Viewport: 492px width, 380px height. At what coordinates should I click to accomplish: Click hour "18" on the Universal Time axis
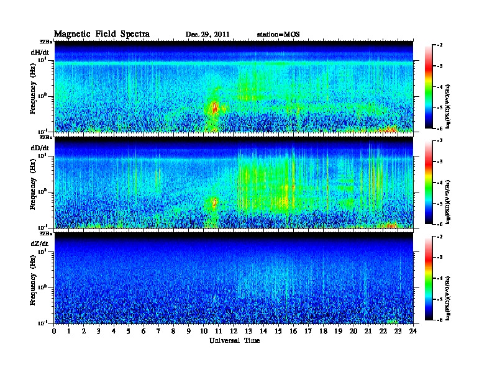pyautogui.click(x=323, y=332)
